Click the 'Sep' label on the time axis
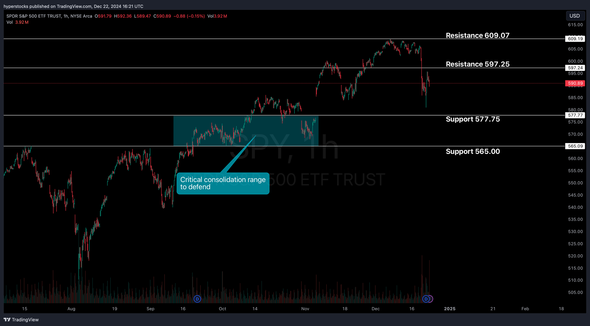The width and height of the screenshot is (590, 326). (x=150, y=309)
